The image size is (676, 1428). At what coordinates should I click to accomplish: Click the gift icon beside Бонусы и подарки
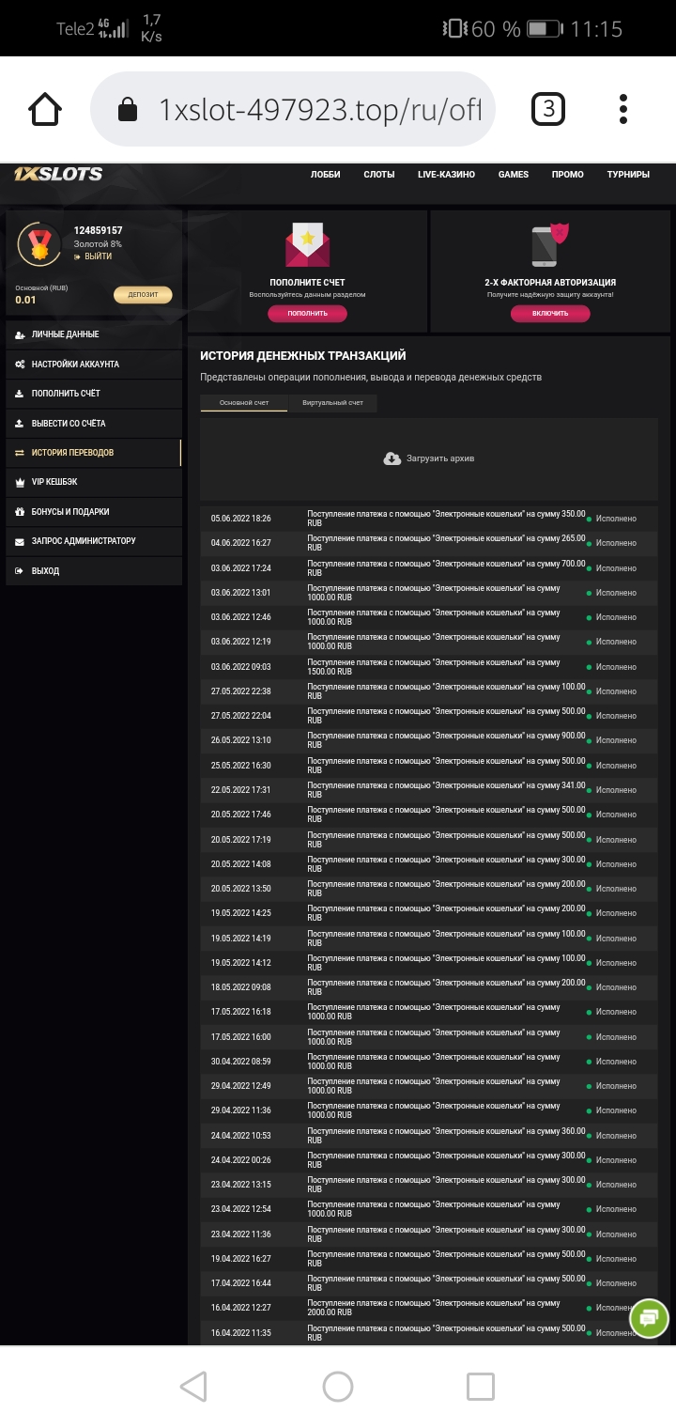20,512
